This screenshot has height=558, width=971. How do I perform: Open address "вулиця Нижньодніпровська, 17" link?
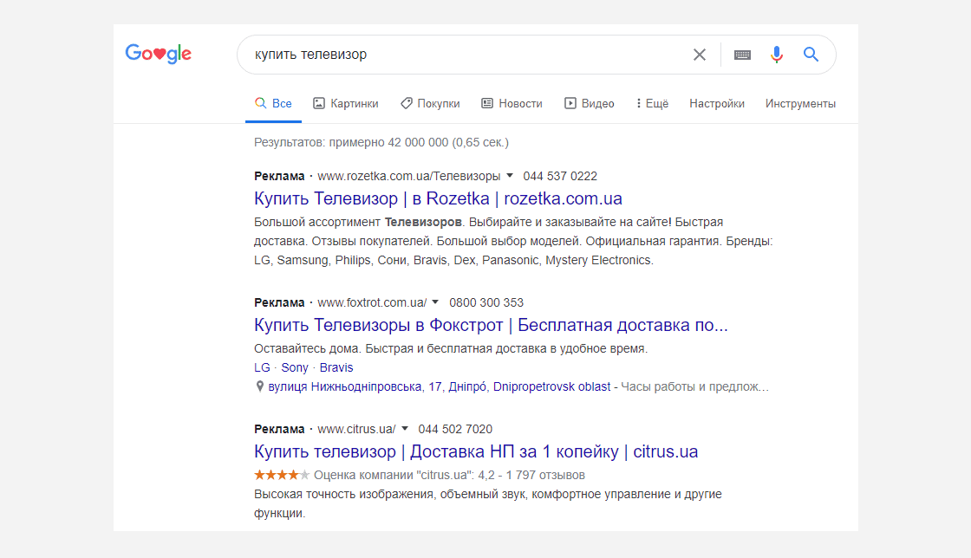point(439,386)
